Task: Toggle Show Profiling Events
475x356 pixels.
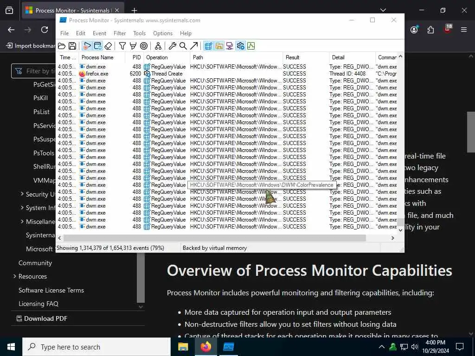Action: pyautogui.click(x=251, y=46)
